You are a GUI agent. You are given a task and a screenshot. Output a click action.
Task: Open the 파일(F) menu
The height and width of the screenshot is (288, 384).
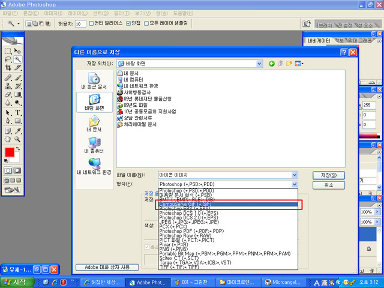point(10,13)
